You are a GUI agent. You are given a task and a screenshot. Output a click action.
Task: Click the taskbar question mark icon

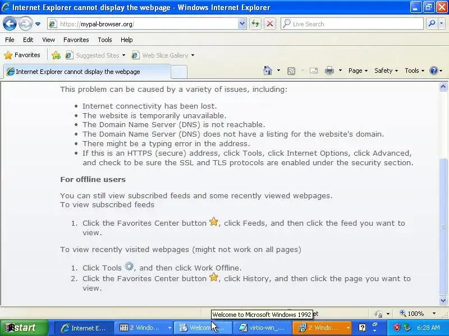click(362, 328)
